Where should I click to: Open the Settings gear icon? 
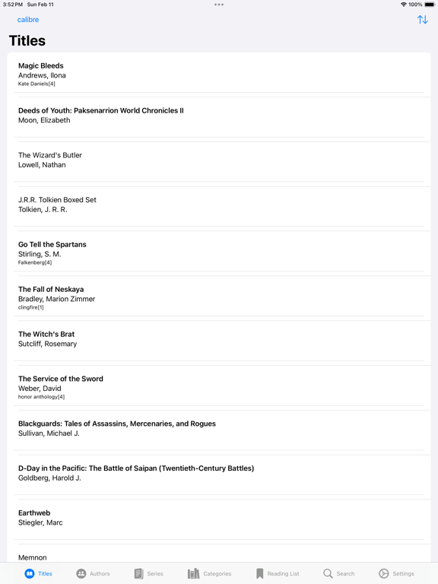point(383,573)
